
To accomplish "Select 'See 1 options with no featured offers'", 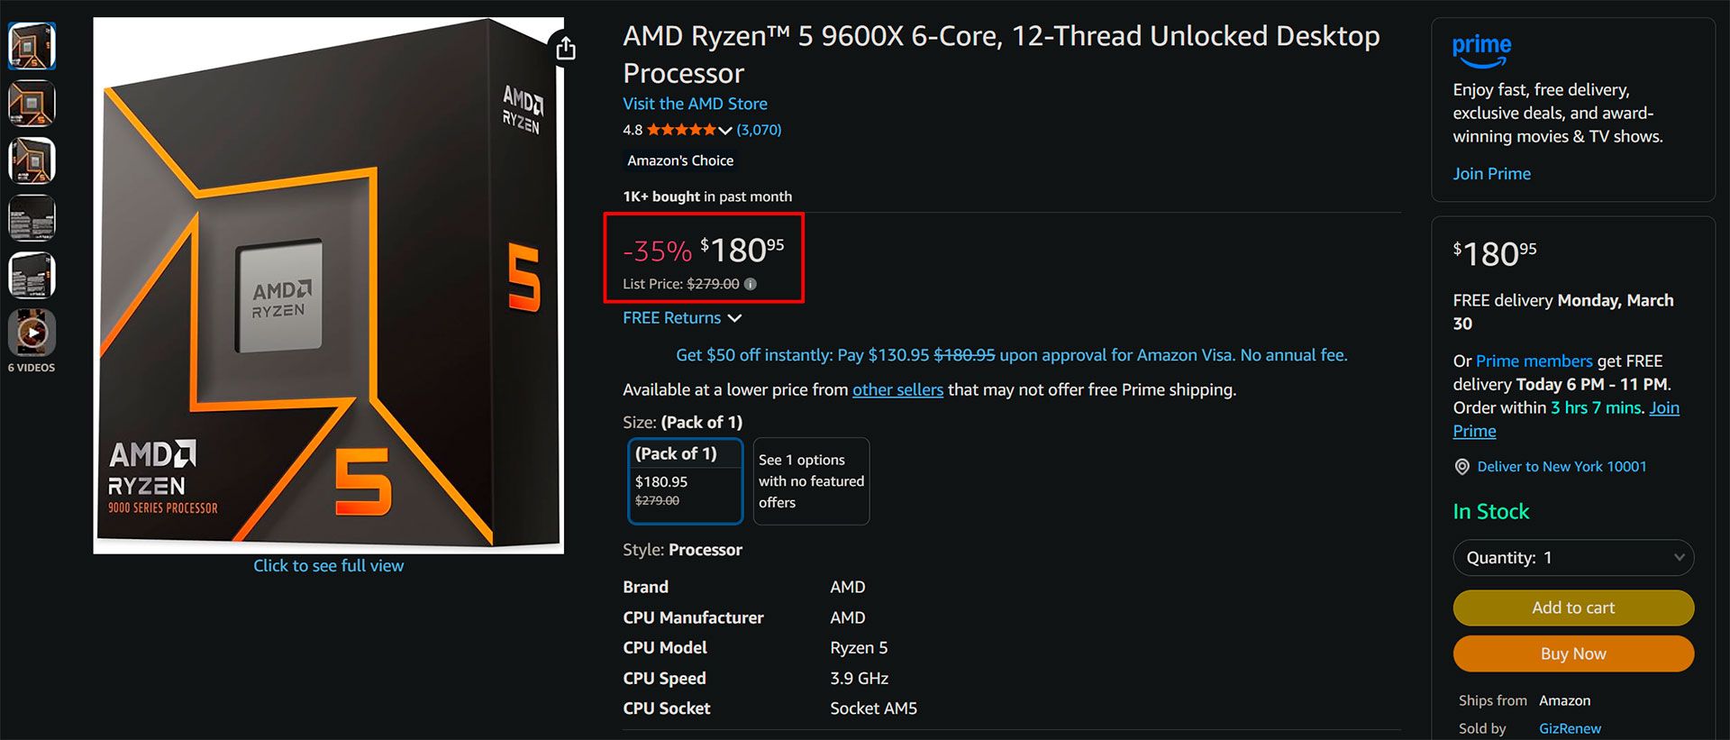I will click(x=810, y=480).
